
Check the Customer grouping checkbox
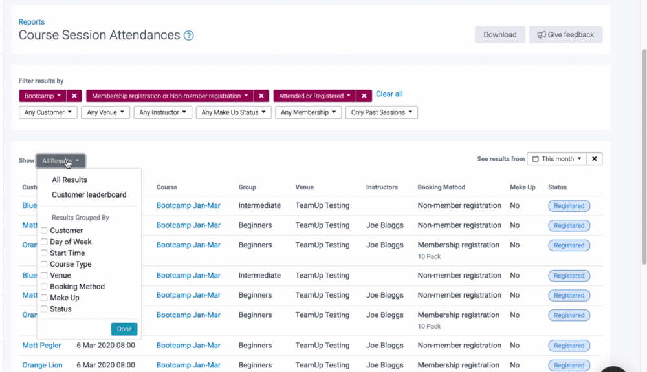click(x=45, y=231)
